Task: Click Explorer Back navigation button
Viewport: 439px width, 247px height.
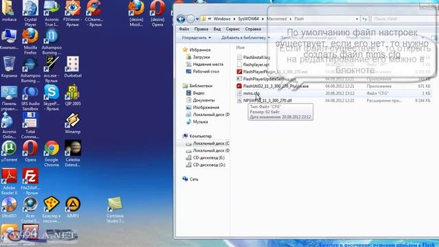Action: click(181, 19)
